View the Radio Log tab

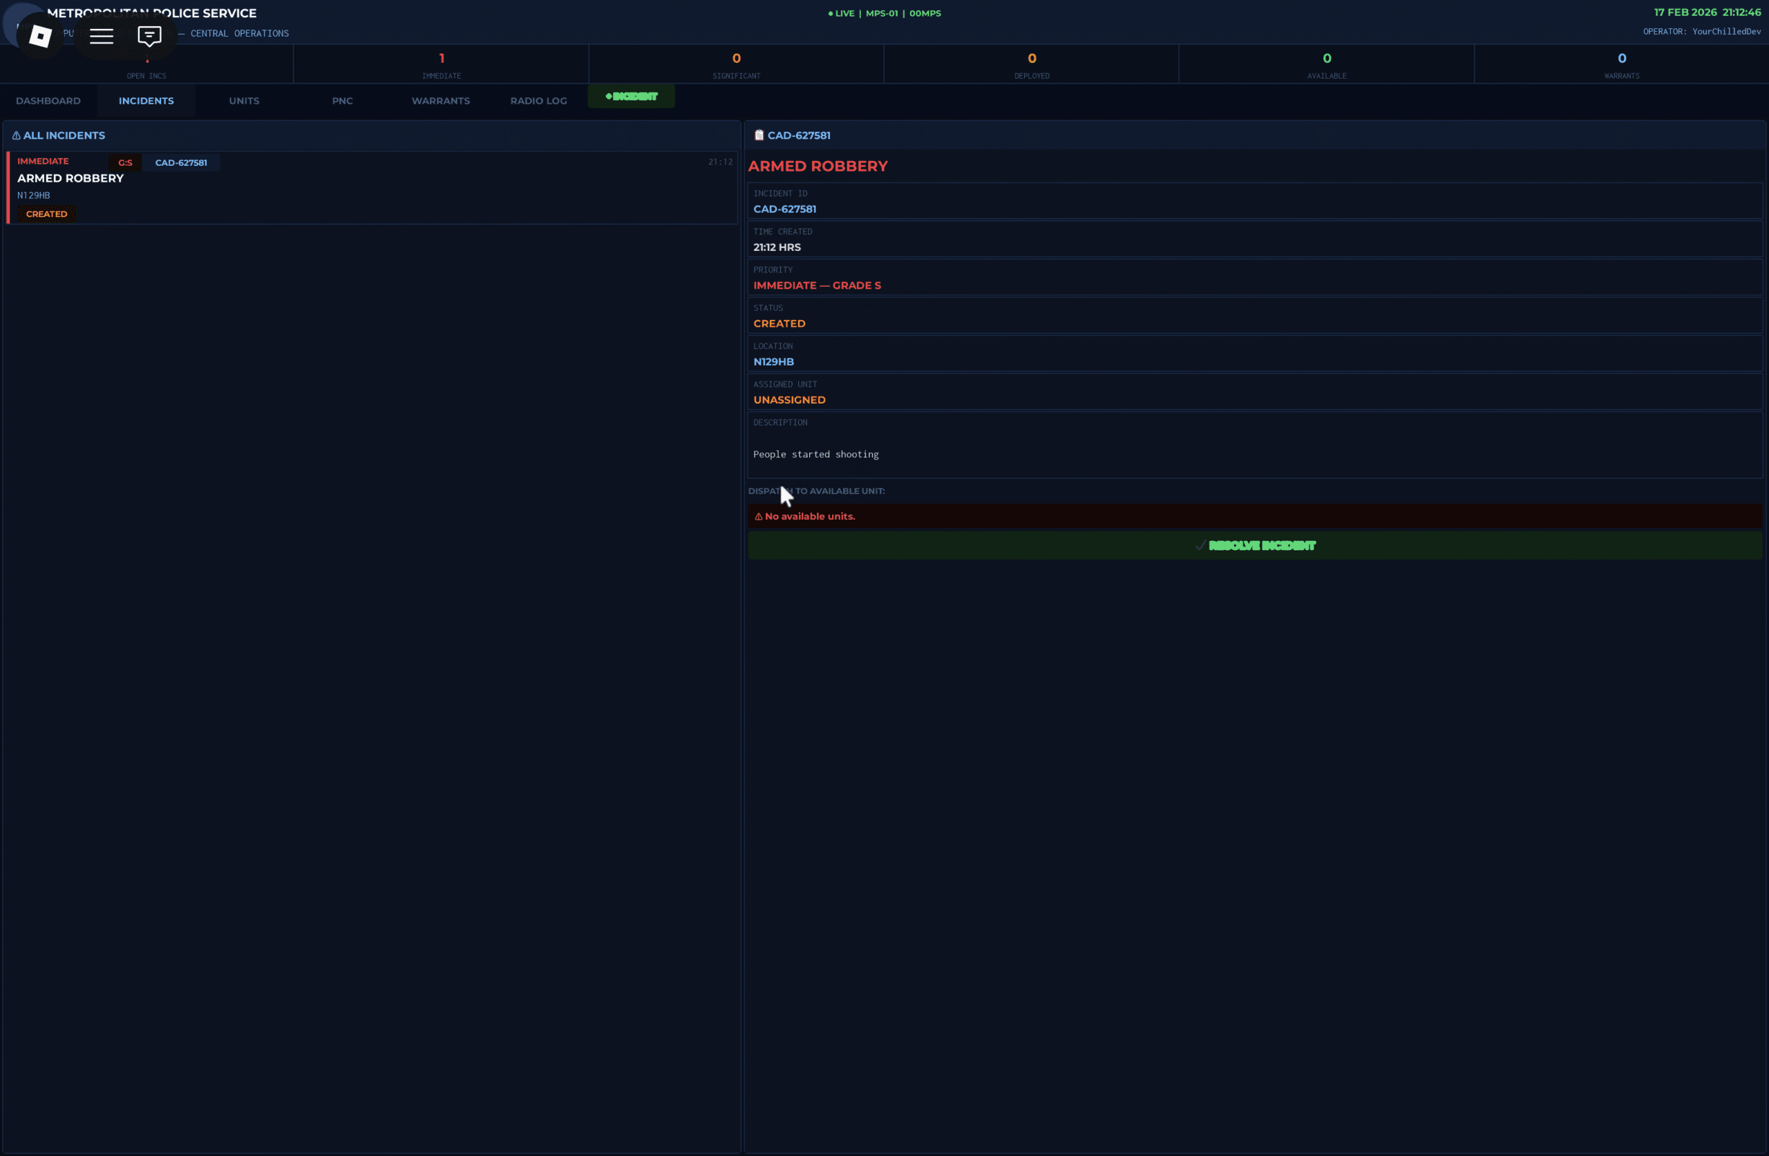[x=538, y=100]
